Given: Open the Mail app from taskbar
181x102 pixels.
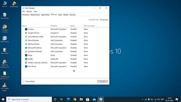Looking at the screenshot, I should pyautogui.click(x=94, y=99).
